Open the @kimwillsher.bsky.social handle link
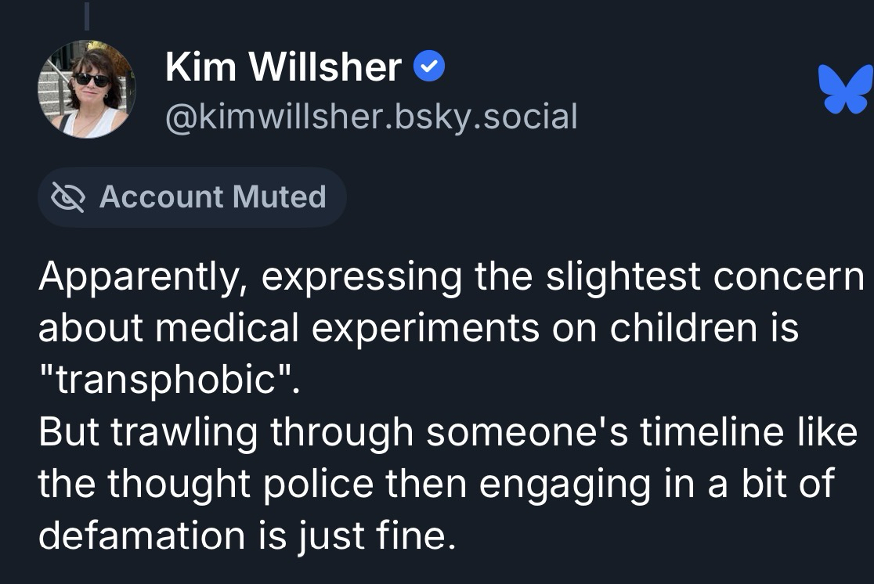 (371, 117)
